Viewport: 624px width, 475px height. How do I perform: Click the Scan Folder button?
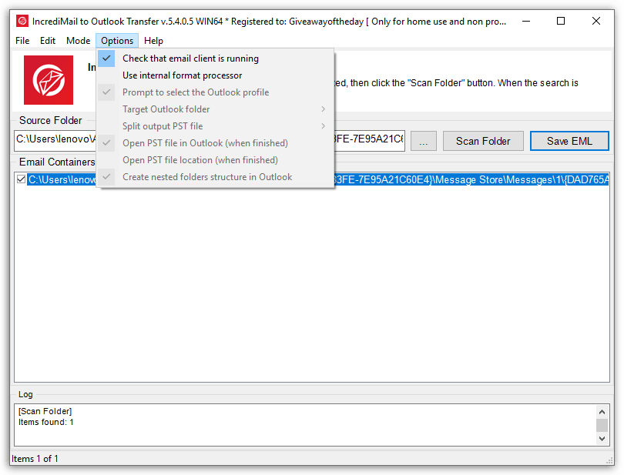click(483, 140)
